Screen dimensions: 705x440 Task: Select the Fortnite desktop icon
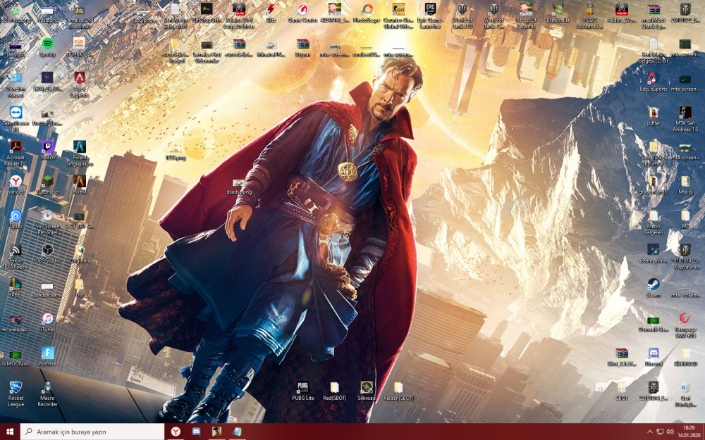point(47,354)
